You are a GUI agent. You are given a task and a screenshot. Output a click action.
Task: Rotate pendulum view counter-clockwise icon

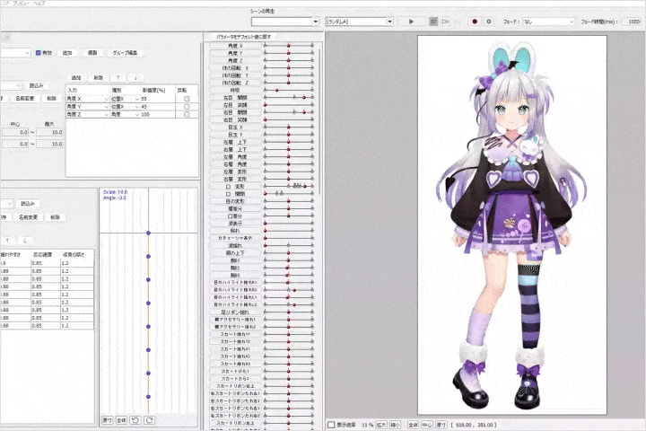(x=135, y=420)
